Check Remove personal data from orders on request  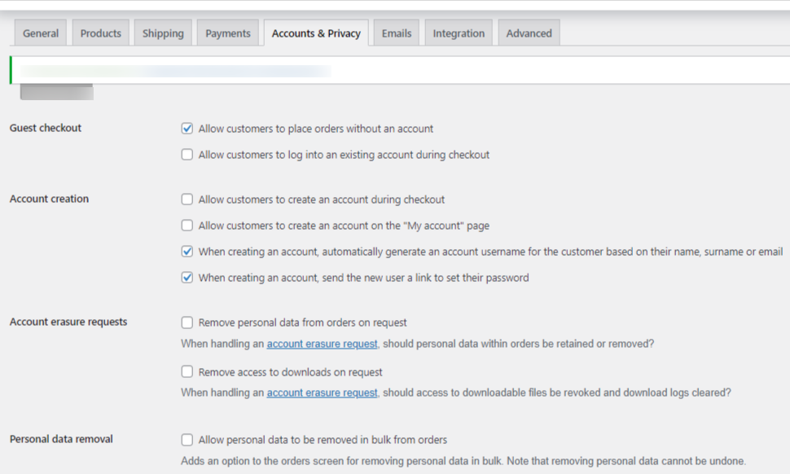(x=187, y=323)
